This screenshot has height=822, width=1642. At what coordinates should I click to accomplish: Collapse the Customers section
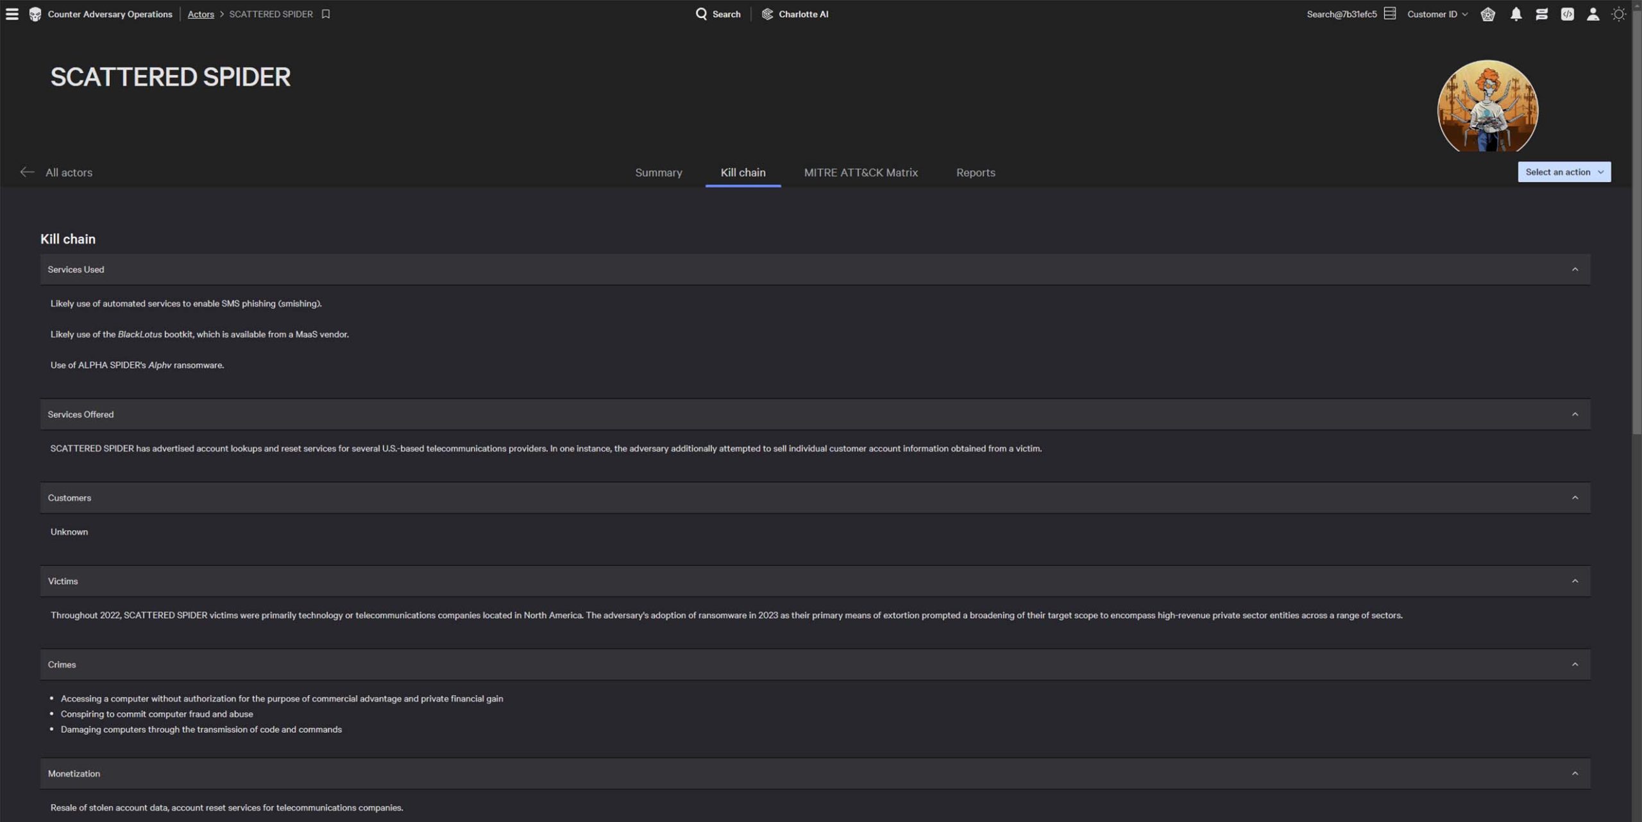tap(1575, 498)
